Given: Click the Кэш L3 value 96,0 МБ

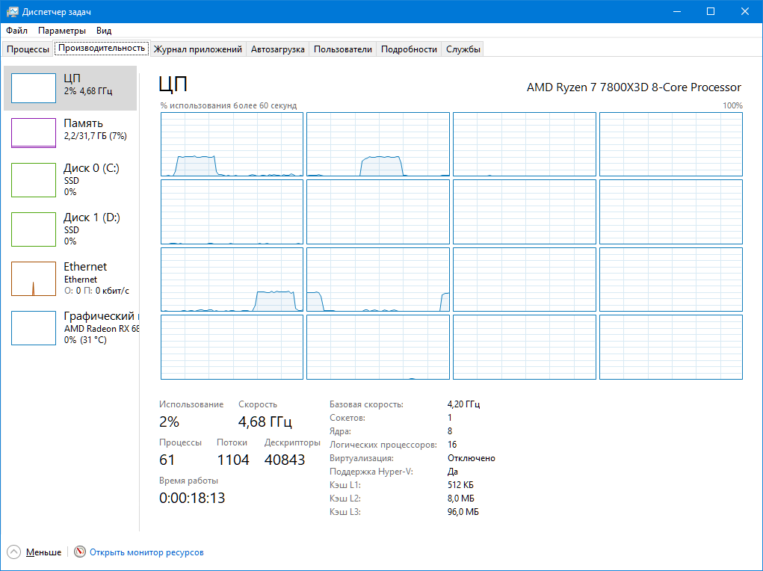Looking at the screenshot, I should click(x=463, y=512).
